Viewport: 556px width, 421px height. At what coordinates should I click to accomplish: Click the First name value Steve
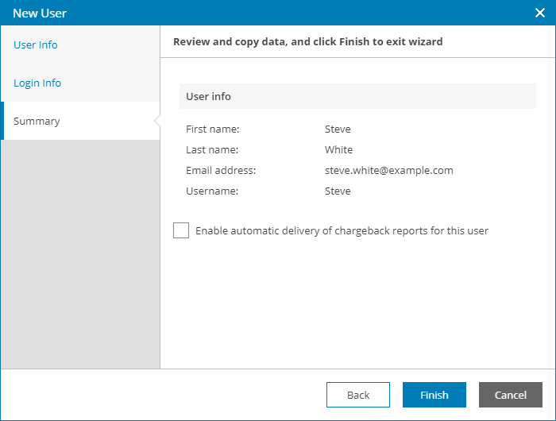[x=338, y=129]
